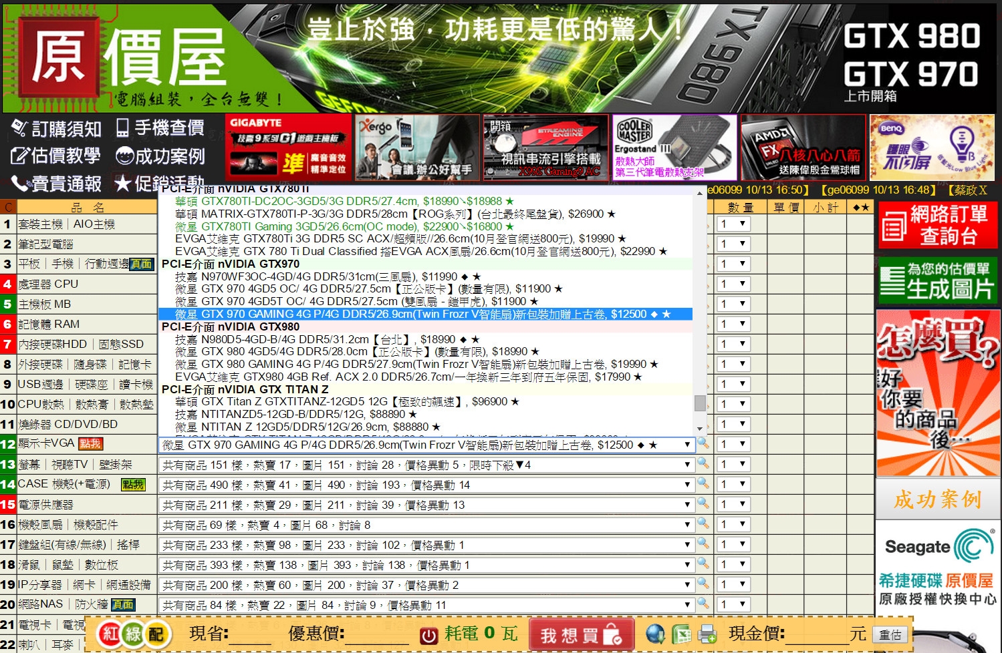Click the 頁面 badge on 網路NAS row
This screenshot has height=653, width=1002.
coord(122,604)
